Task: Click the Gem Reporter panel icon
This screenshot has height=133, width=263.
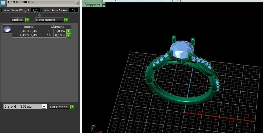Action: point(3,3)
